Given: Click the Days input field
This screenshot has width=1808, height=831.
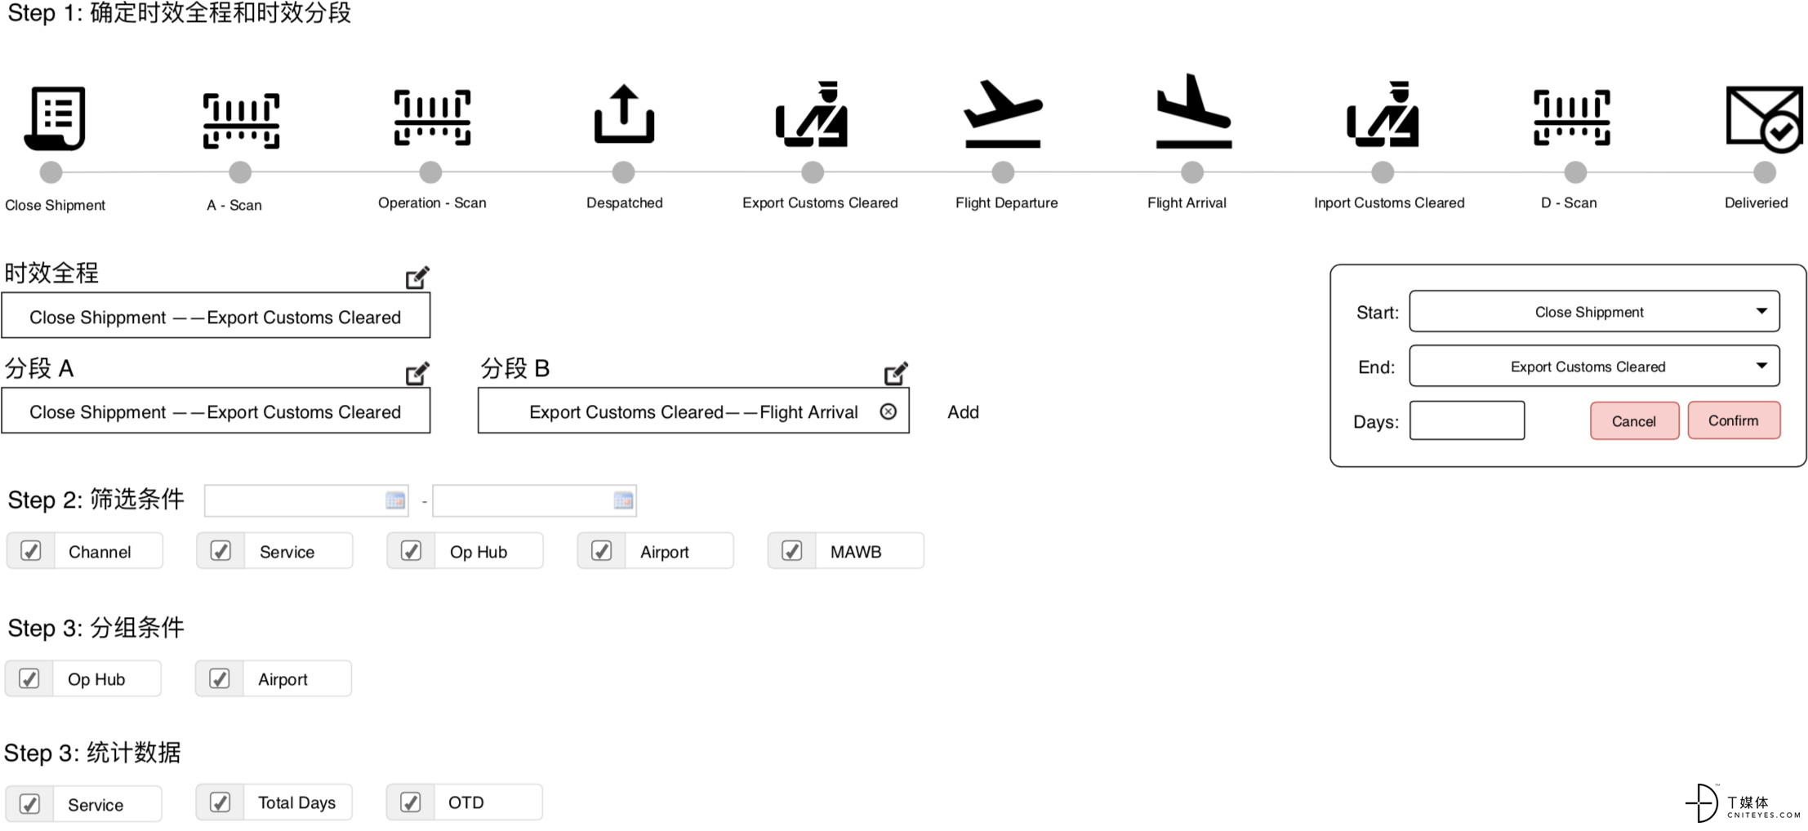Looking at the screenshot, I should (x=1467, y=420).
